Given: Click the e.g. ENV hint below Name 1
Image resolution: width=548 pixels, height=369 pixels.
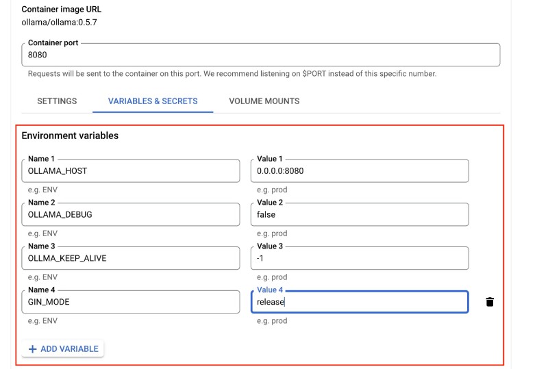Looking at the screenshot, I should coord(42,190).
